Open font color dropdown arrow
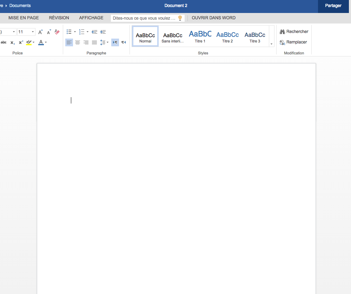351x294 pixels. coord(46,42)
